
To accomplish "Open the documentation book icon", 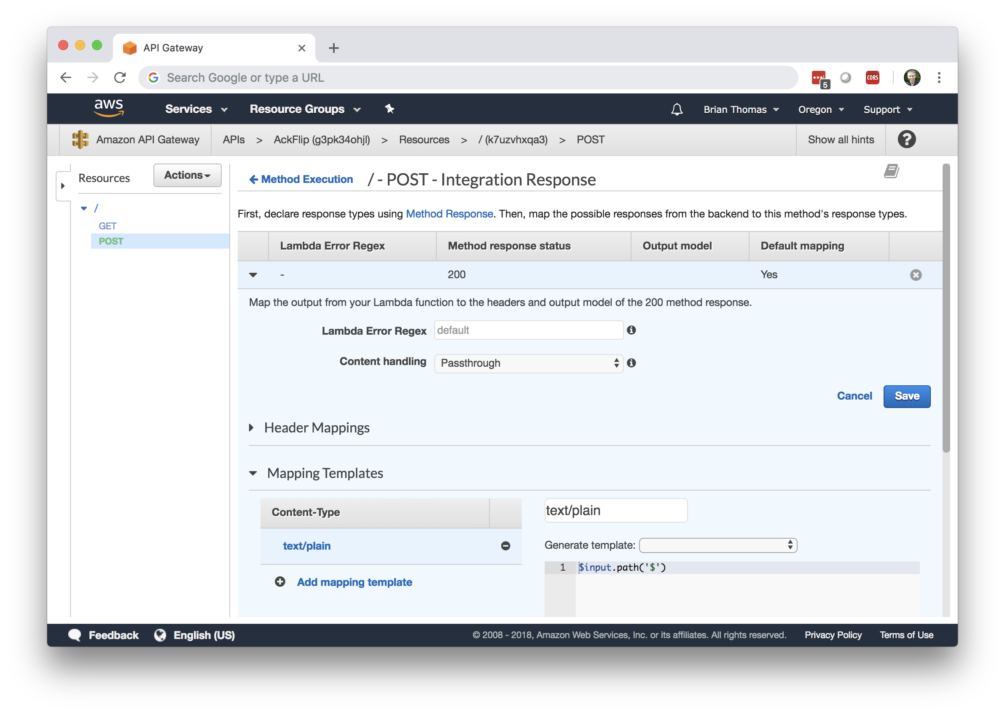I will coord(891,171).
